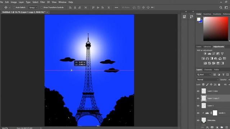This screenshot has width=230, height=129.
Task: Create new group folder icon in Layers
Action: (222, 128)
